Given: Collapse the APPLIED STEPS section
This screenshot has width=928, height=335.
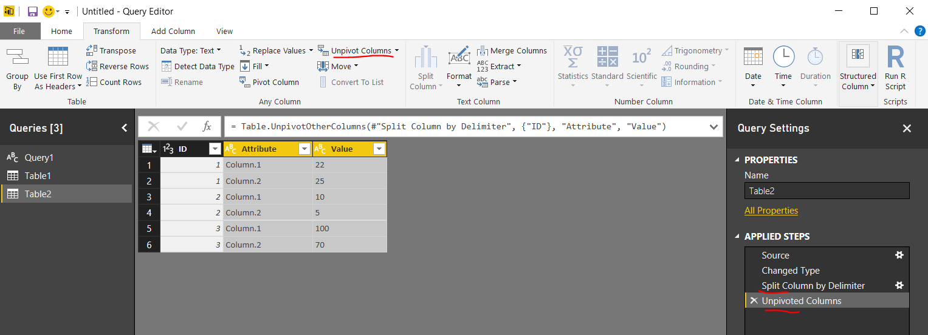Looking at the screenshot, I should pyautogui.click(x=738, y=237).
